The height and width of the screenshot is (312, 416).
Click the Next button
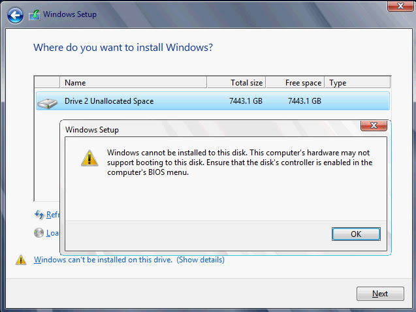click(380, 294)
